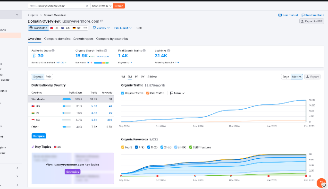Select the DE database tab

point(76,28)
